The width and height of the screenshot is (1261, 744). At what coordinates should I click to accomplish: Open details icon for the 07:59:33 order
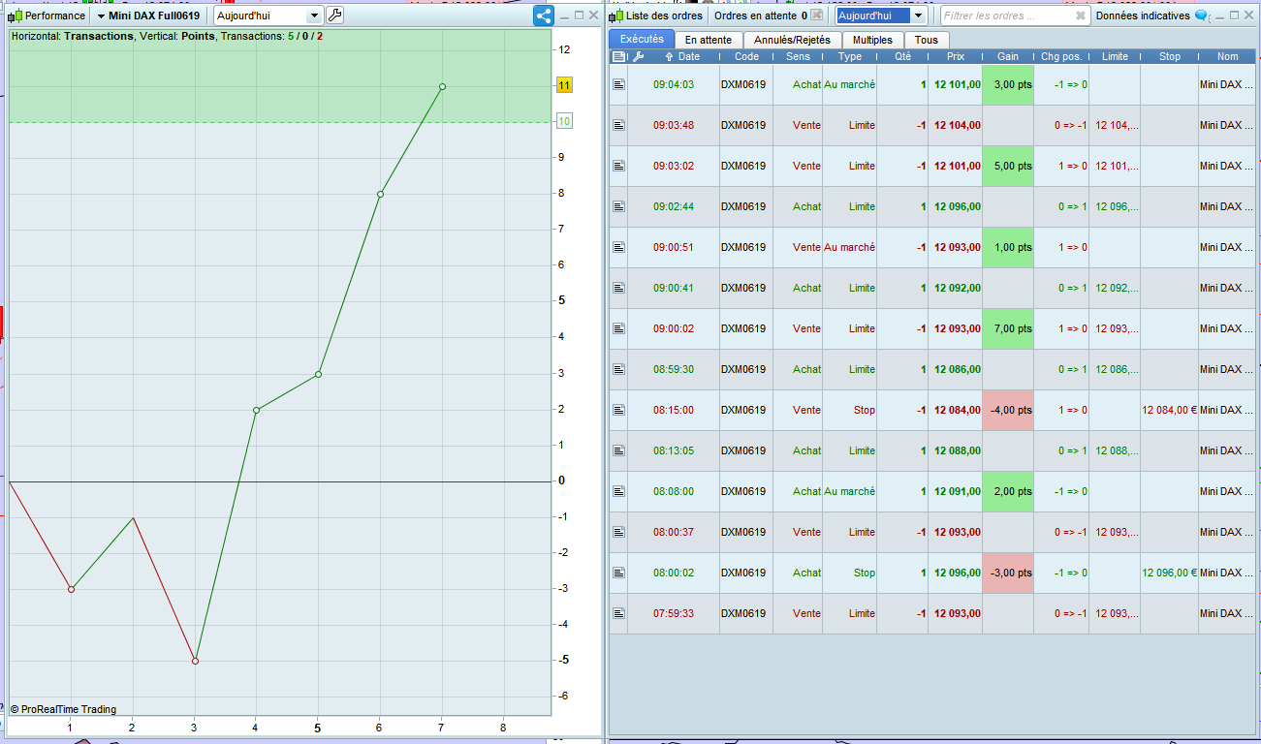tap(618, 613)
